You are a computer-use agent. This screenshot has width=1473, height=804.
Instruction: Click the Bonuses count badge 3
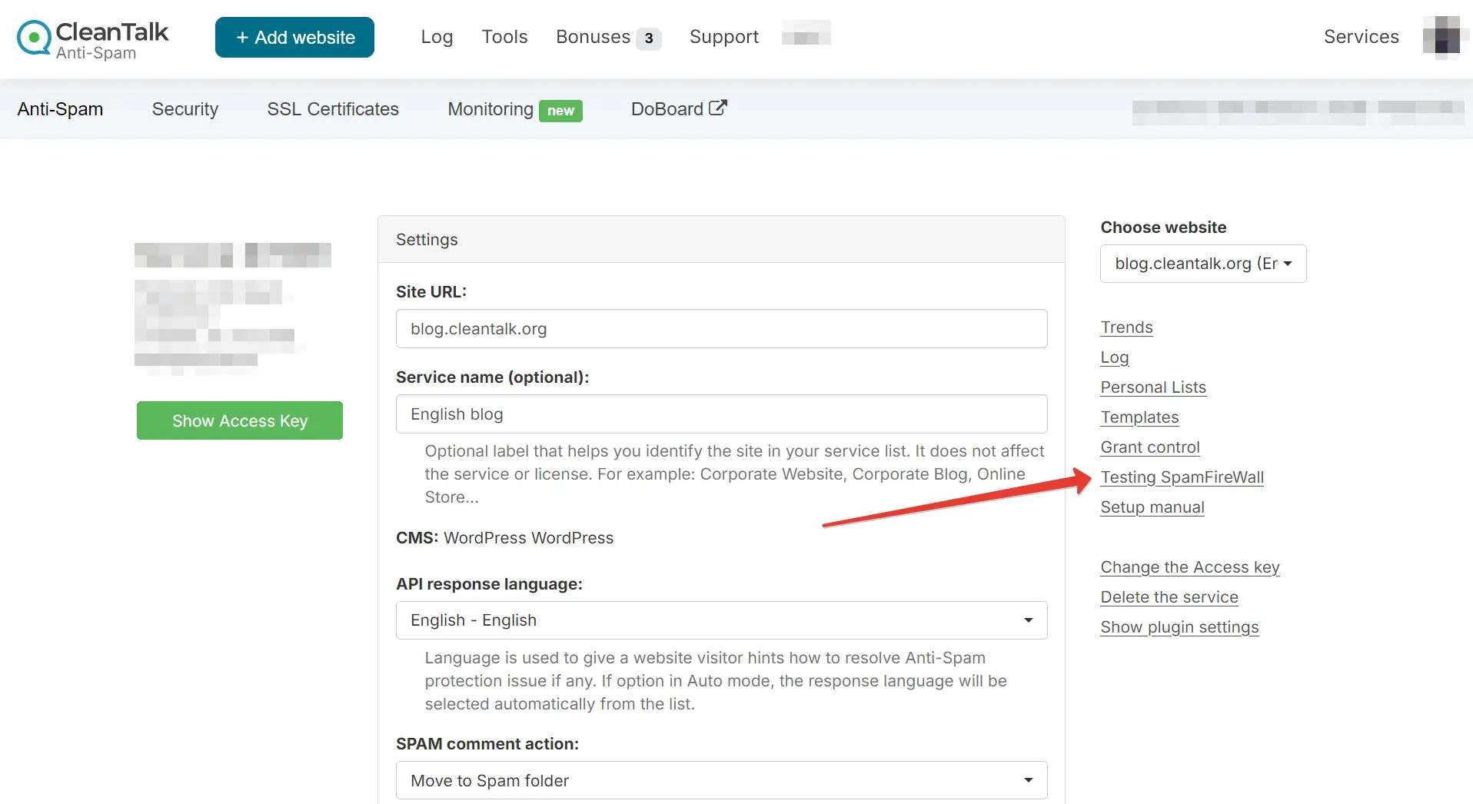coord(649,38)
